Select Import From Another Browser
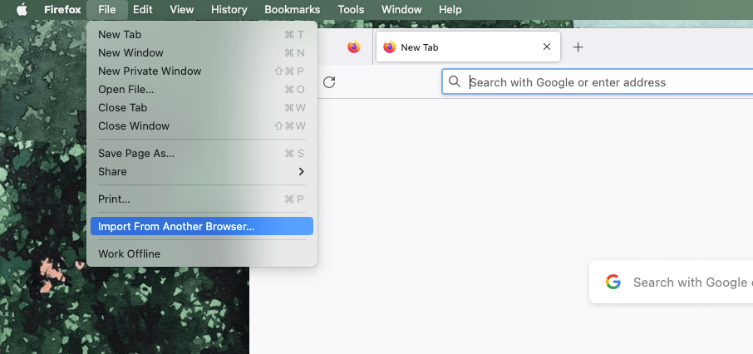The width and height of the screenshot is (753, 354). [x=201, y=226]
